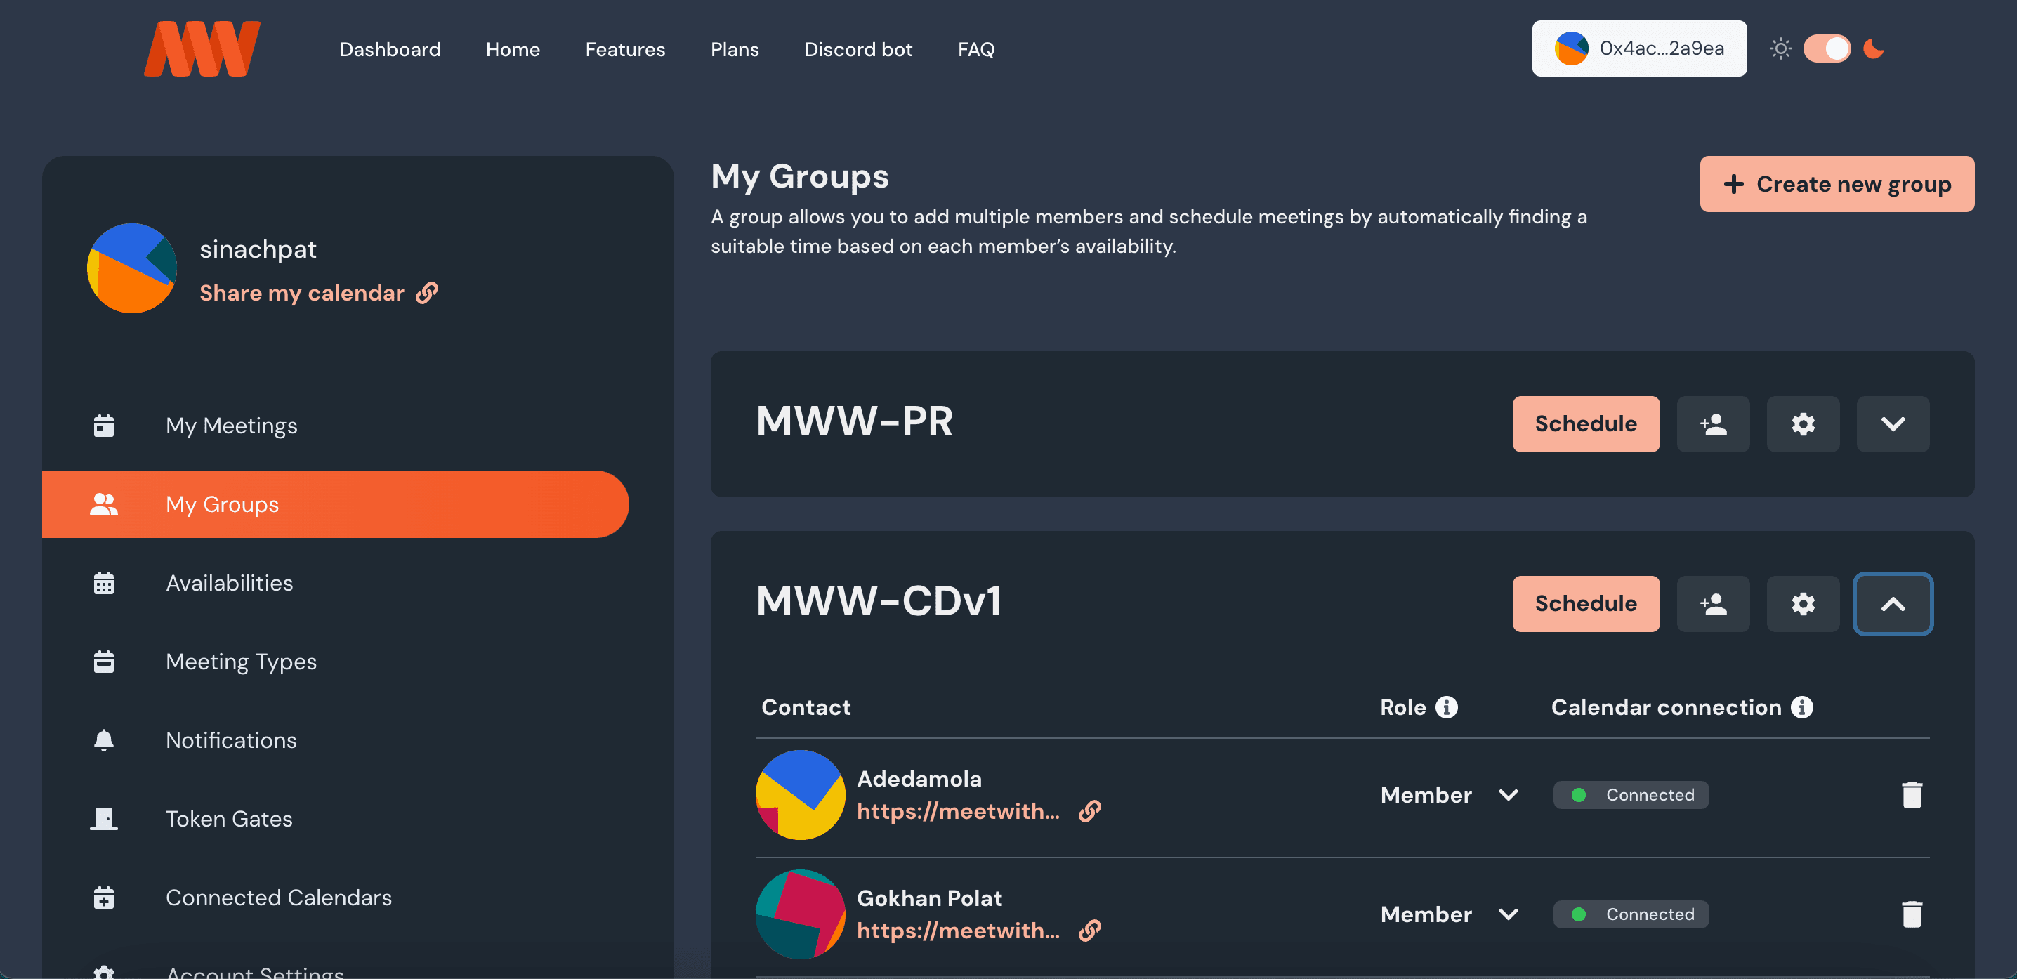Screen dimensions: 2017x979
Task: Collapse the MWW-CDv1 group
Action: 1893,604
